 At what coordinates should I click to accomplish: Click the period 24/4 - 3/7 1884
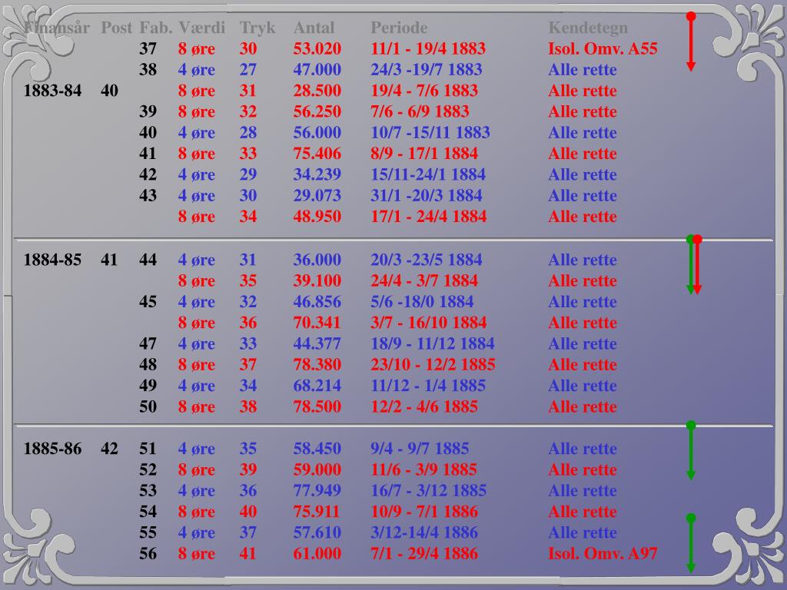pyautogui.click(x=424, y=281)
